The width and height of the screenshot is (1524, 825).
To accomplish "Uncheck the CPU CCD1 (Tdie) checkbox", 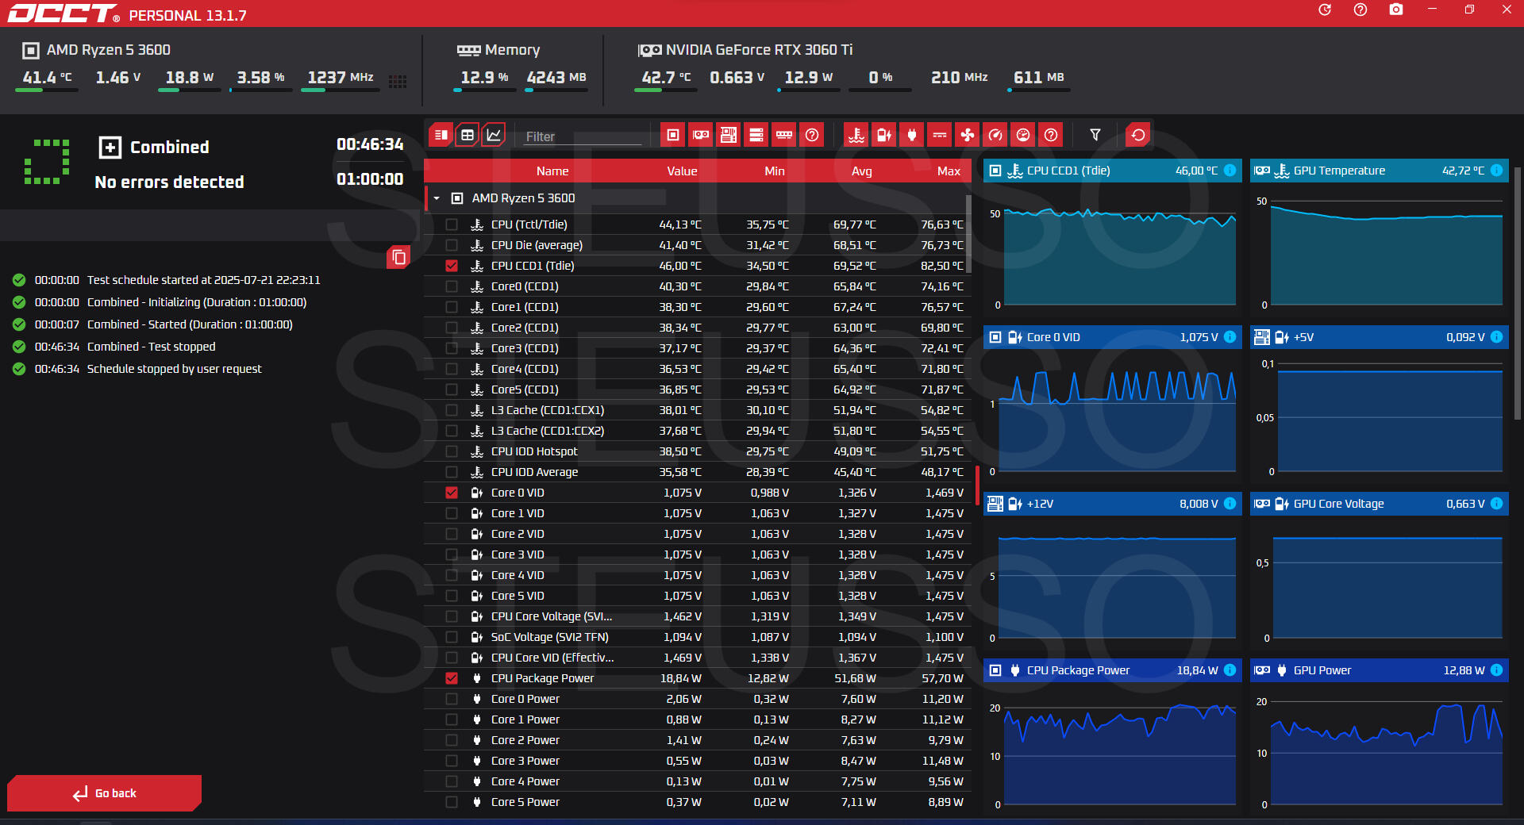I will click(452, 266).
